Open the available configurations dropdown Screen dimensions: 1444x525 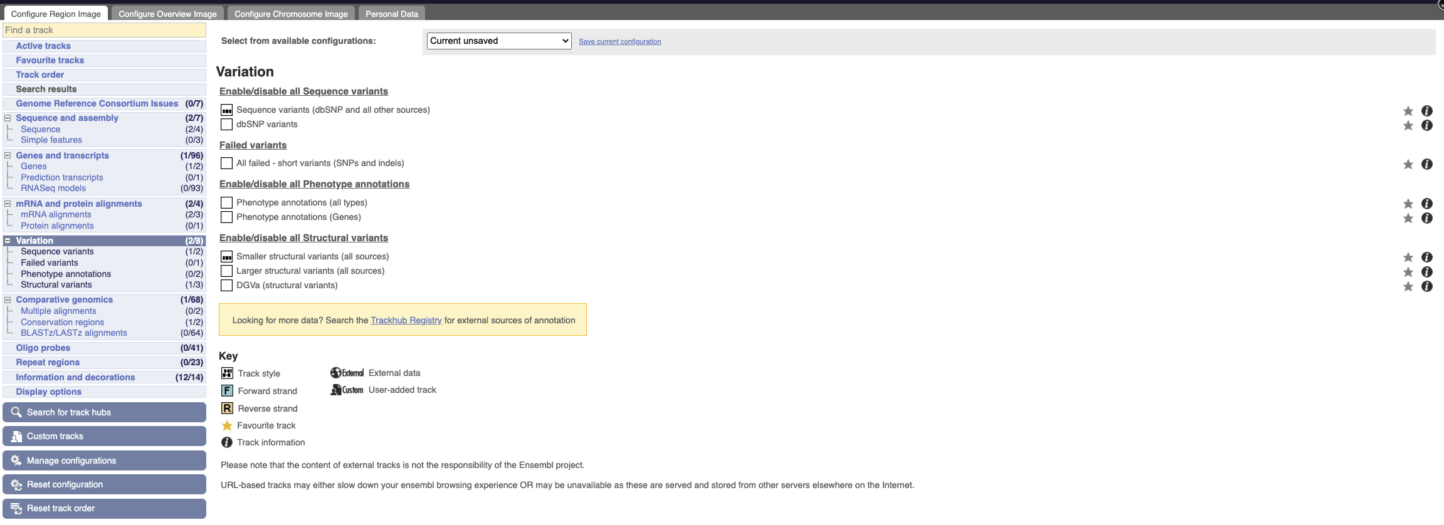tap(499, 41)
